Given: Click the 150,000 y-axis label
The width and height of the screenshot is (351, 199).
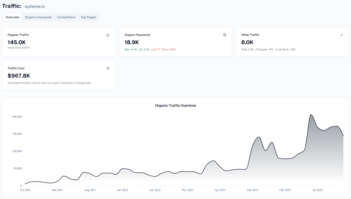Looking at the screenshot, I should 17,134.
